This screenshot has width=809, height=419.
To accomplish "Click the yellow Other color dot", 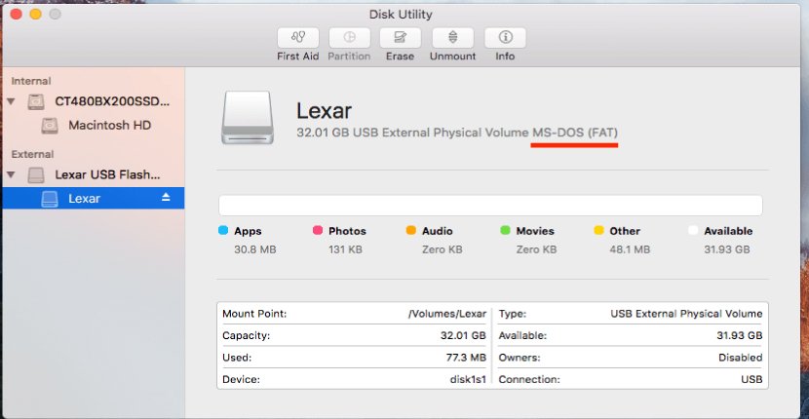I will coord(598,231).
